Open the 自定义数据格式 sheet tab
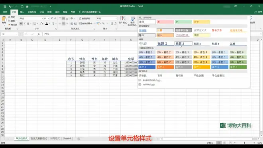The height and width of the screenshot is (148, 263). pos(39,138)
